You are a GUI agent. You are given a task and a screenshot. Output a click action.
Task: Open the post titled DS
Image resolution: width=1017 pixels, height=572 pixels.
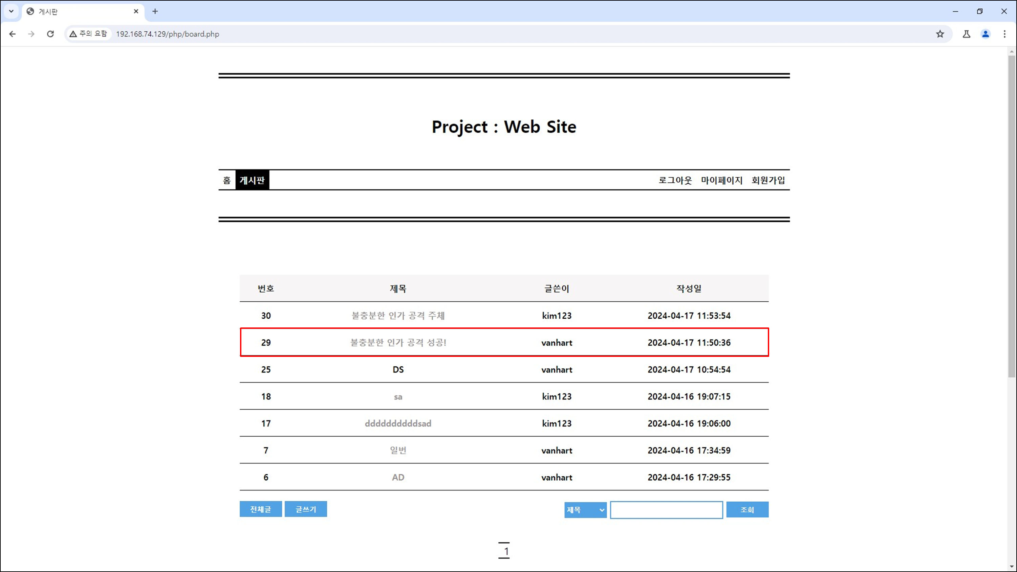398,370
